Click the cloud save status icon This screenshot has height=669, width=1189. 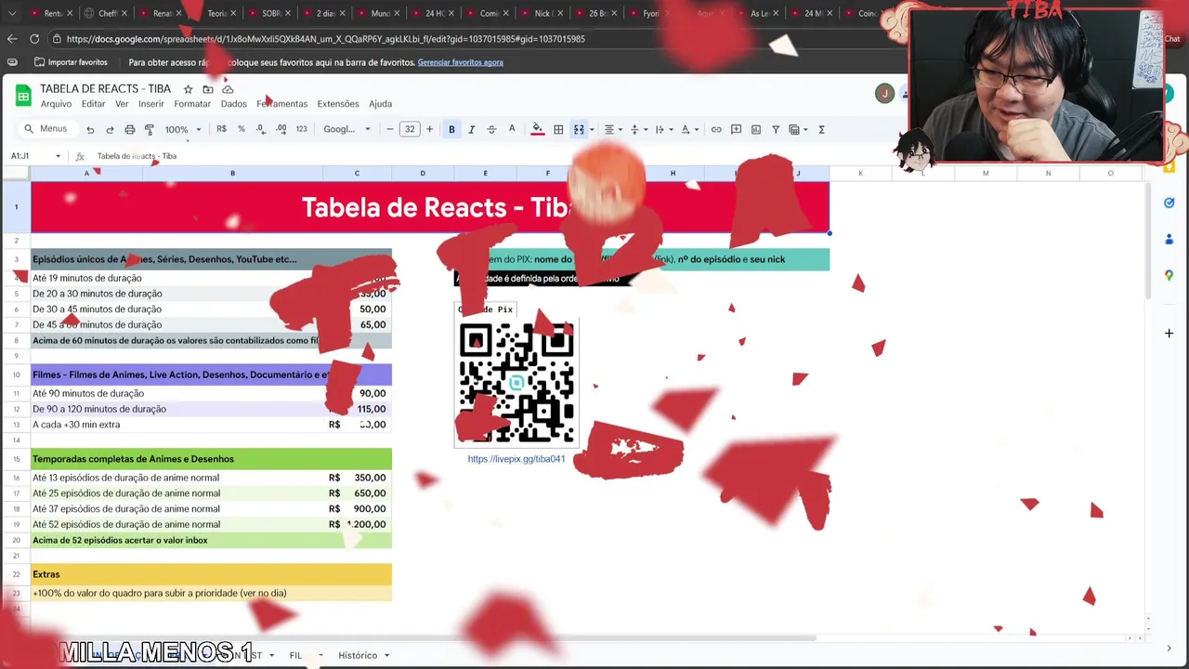228,89
